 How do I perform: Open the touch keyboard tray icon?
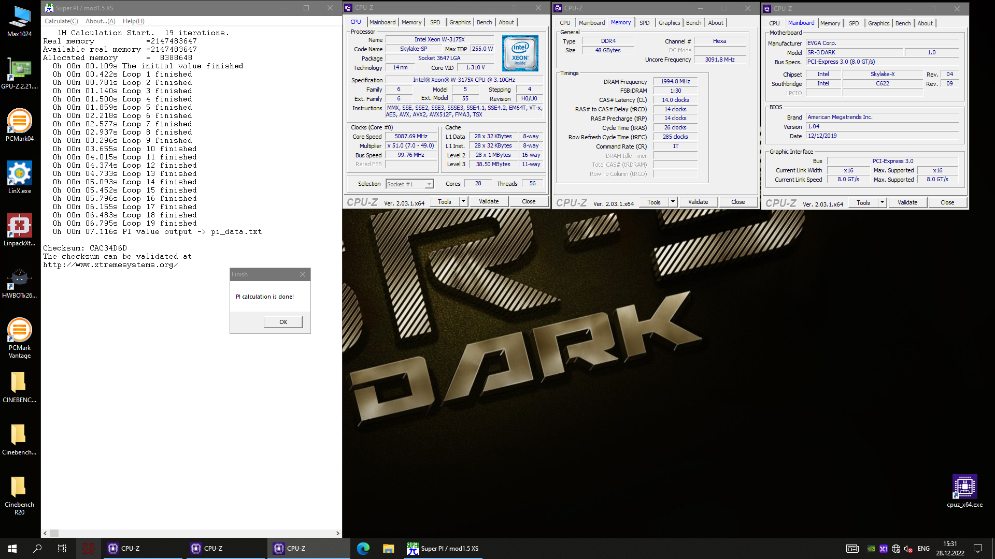(852, 549)
